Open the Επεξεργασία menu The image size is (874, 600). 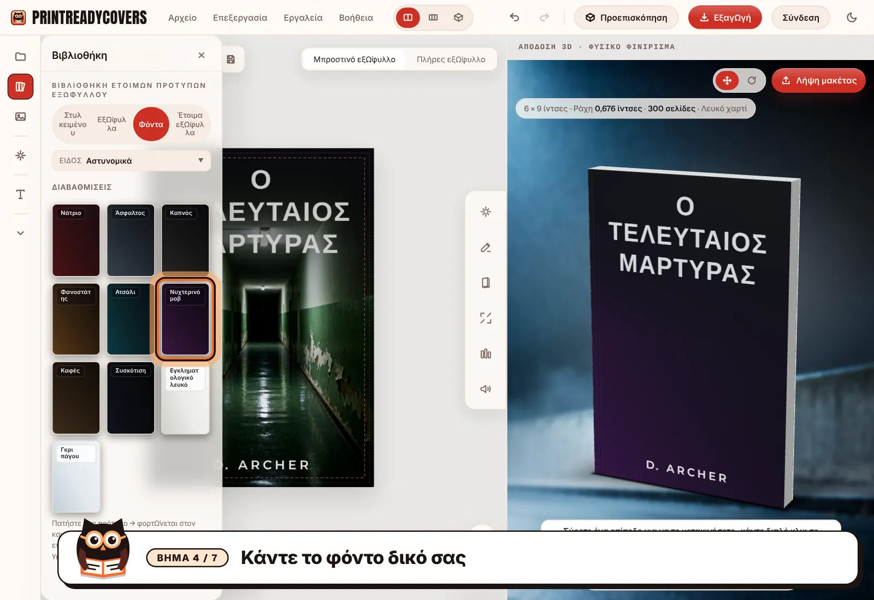tap(240, 17)
